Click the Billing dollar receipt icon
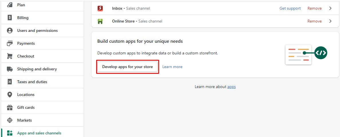This screenshot has width=340, height=137. coord(10,18)
